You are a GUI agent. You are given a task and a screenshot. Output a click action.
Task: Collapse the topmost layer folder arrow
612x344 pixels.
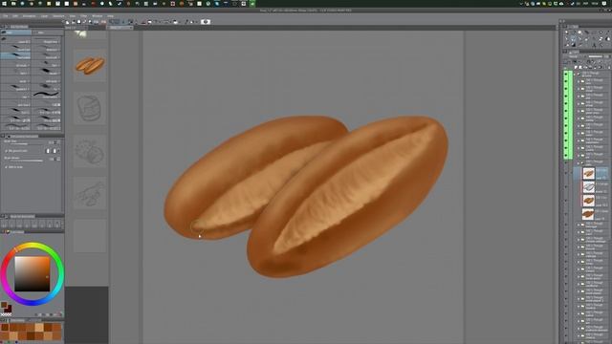[576, 74]
